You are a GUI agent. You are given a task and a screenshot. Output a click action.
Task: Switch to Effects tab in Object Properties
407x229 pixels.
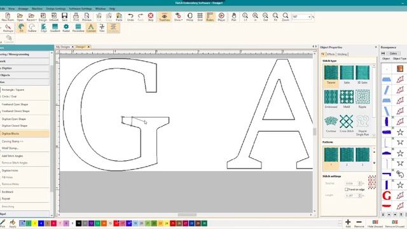pos(331,54)
